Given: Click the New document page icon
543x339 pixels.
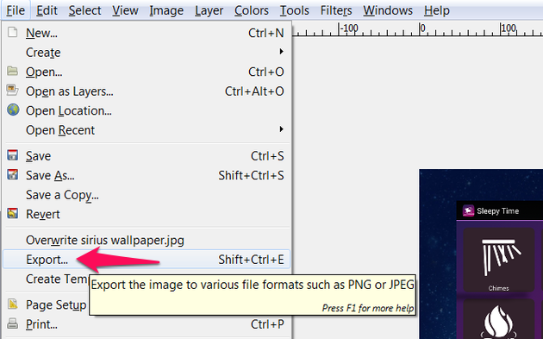Looking at the screenshot, I should (13, 32).
